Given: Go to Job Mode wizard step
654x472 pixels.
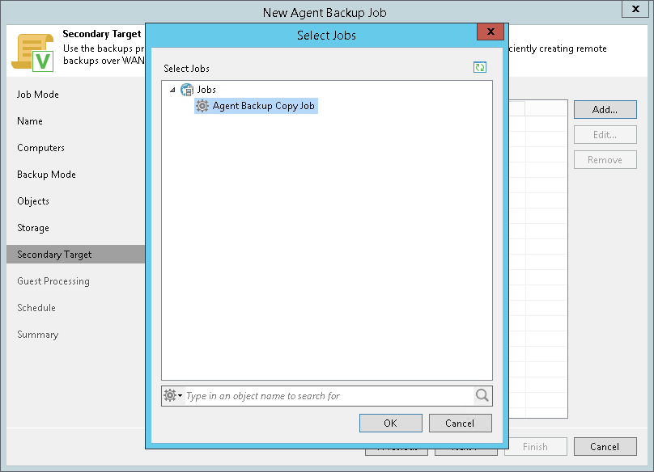Looking at the screenshot, I should pos(38,95).
